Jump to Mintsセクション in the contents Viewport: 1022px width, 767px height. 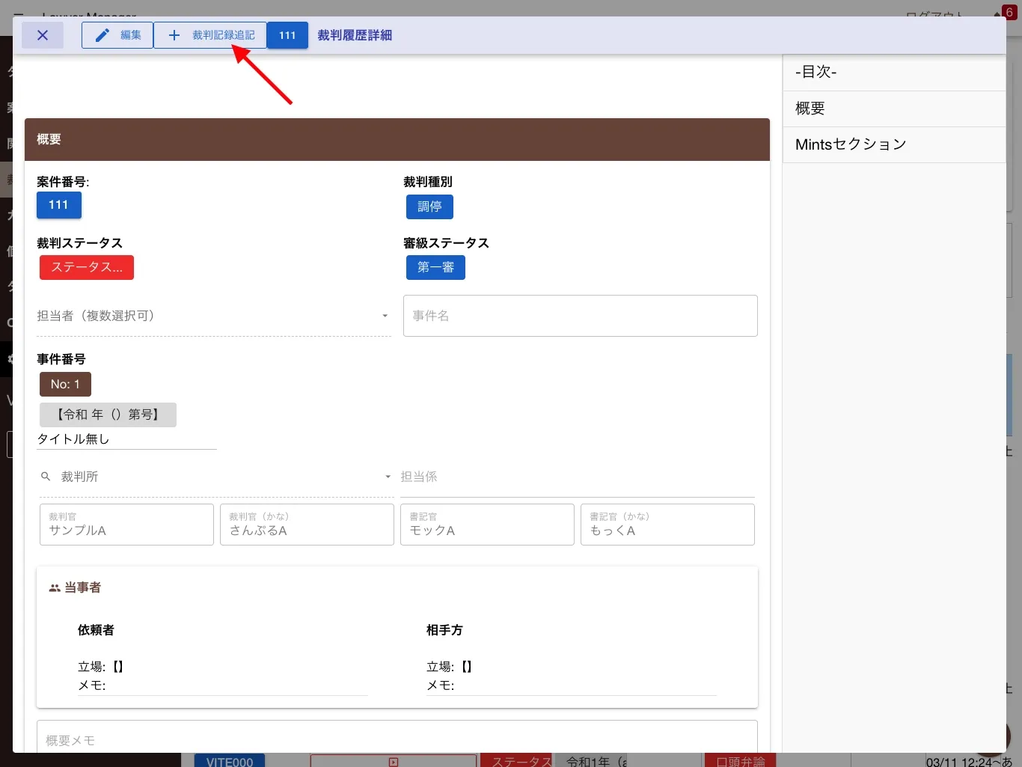tap(894, 144)
